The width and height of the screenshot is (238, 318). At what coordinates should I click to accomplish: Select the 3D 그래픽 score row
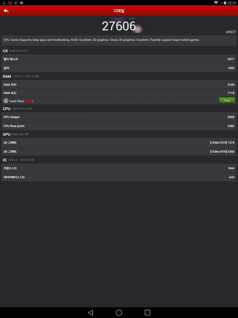pos(119,152)
